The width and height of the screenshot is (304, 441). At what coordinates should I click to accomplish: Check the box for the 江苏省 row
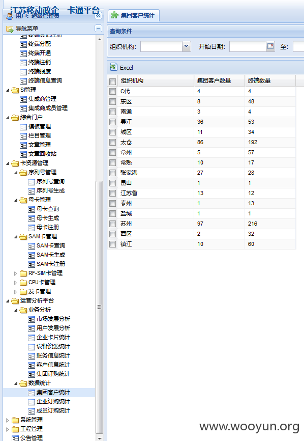[x=112, y=193]
